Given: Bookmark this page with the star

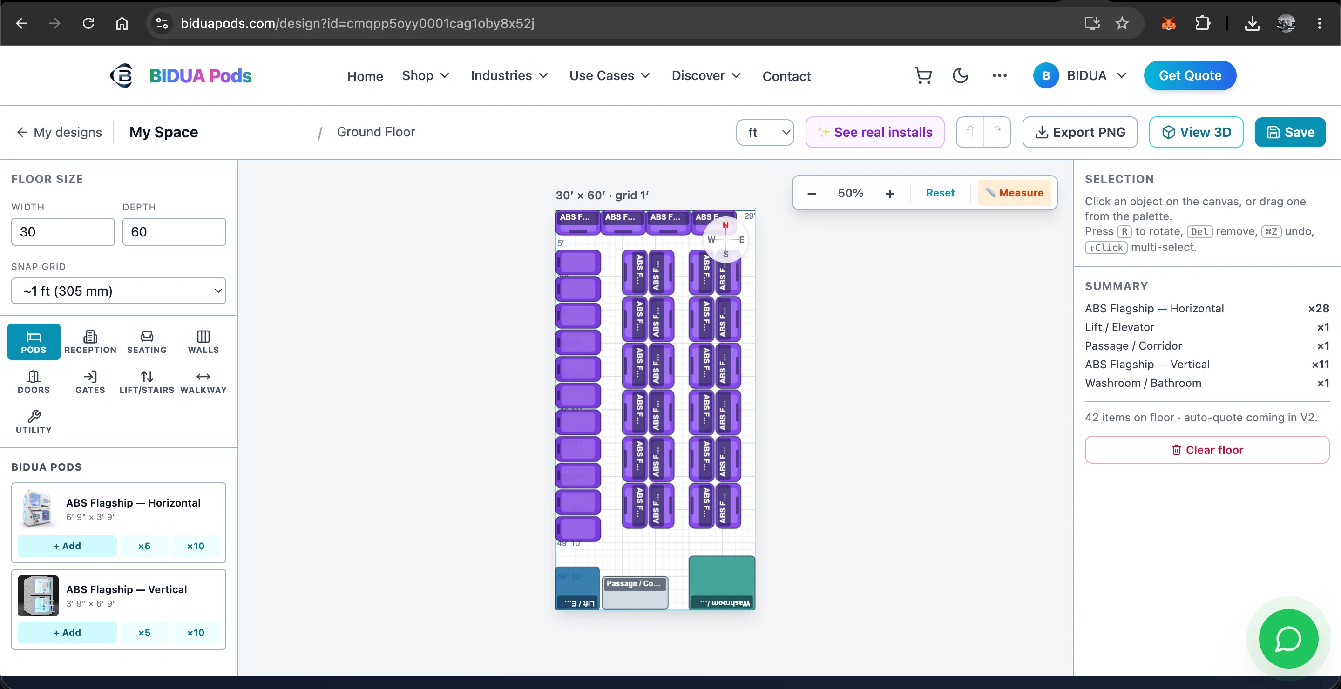Looking at the screenshot, I should click(1121, 23).
